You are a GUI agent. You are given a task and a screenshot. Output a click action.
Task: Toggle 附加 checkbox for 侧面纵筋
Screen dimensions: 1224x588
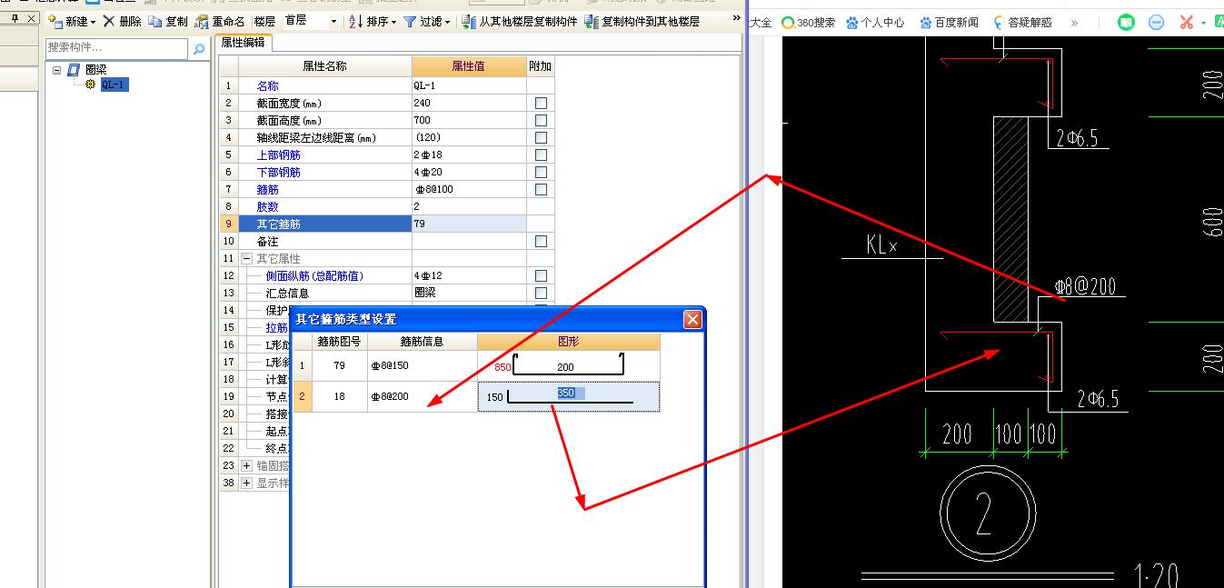pos(541,275)
